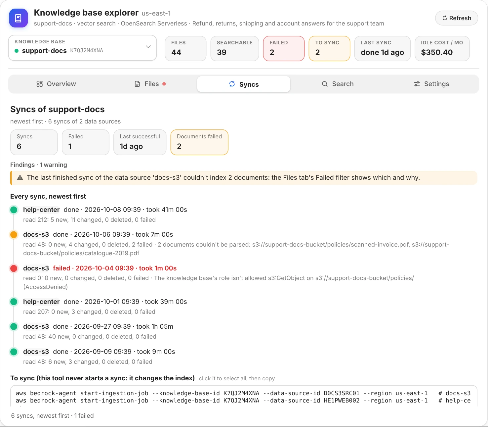Click the green status dot of the 2026-10-08 help-center sync
Viewport: 488px width, 427px height.
[x=14, y=210]
